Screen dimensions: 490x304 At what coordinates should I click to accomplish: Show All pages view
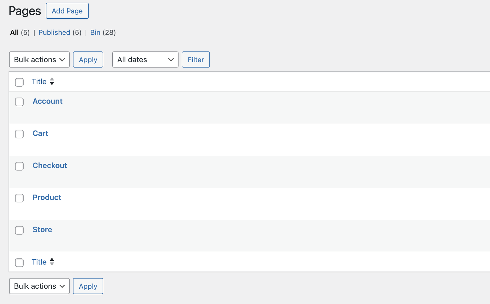tap(14, 32)
